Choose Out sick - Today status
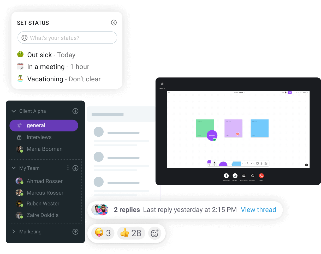Screen dimensions: 321x254 (x=46, y=55)
